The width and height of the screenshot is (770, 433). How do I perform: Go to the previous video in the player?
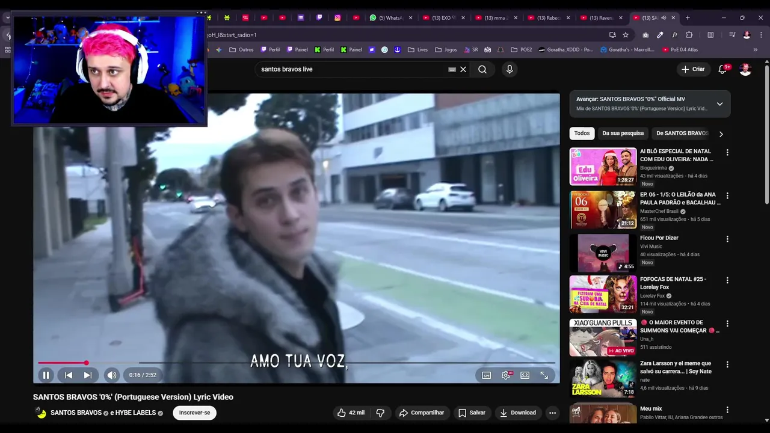coord(69,375)
